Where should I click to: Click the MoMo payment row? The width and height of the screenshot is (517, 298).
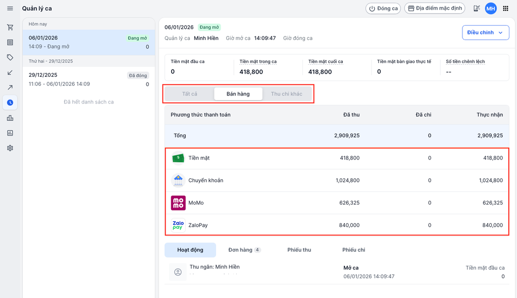337,203
